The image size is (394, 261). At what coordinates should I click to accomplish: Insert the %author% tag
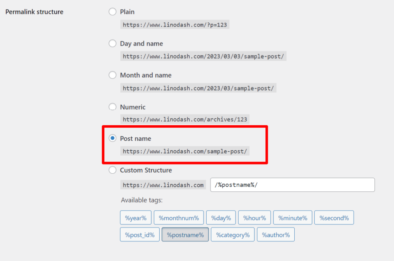coord(275,234)
